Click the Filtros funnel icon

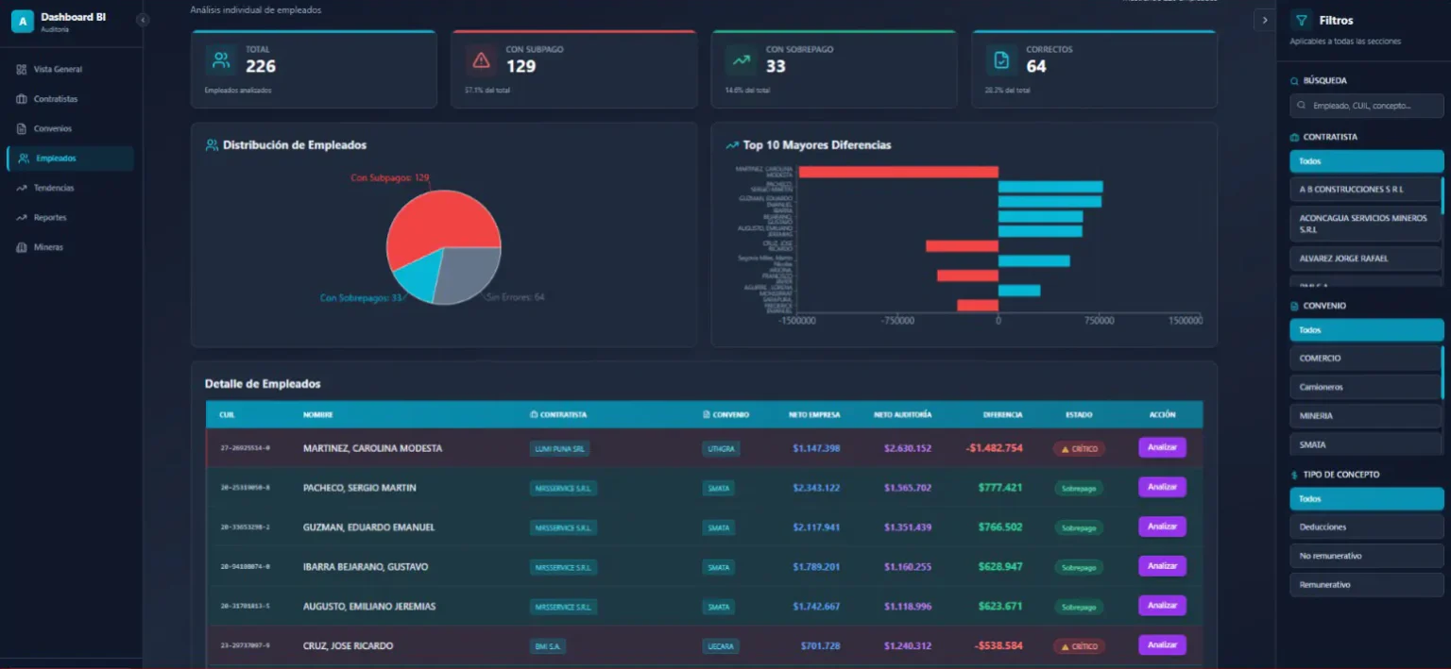point(1302,20)
